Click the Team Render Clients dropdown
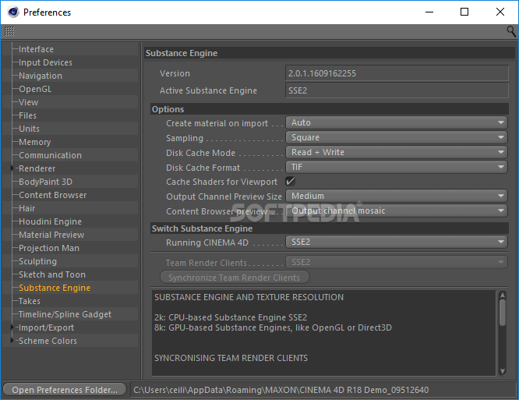The width and height of the screenshot is (519, 400). coord(397,262)
